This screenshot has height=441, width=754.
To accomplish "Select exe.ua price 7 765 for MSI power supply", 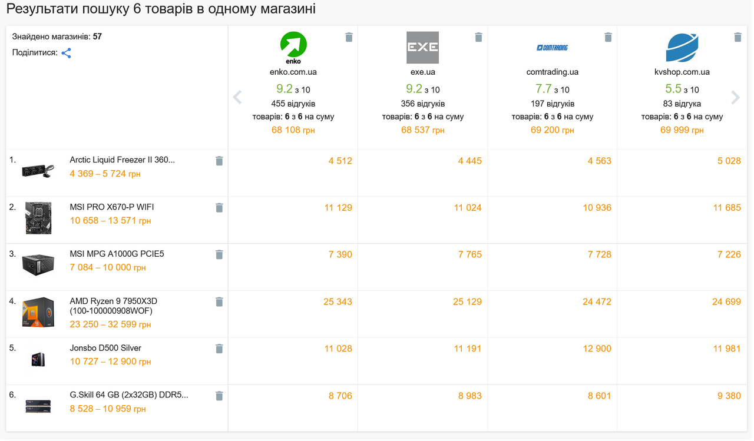I will pos(470,254).
